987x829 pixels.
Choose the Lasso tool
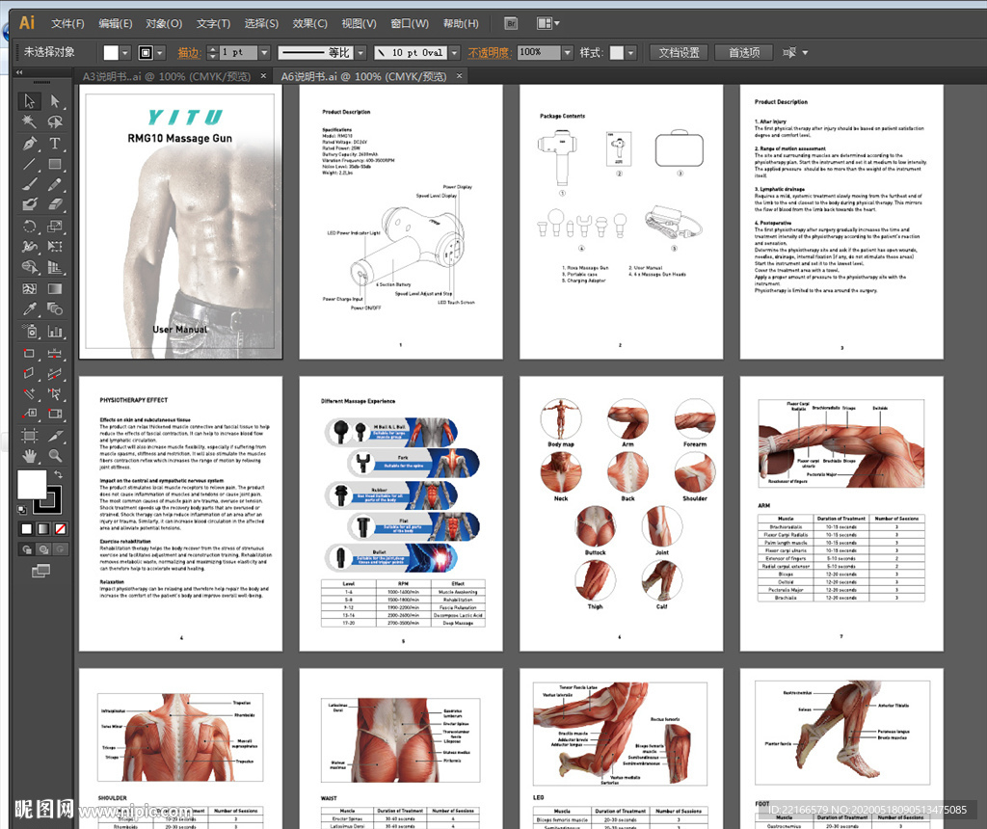55,121
